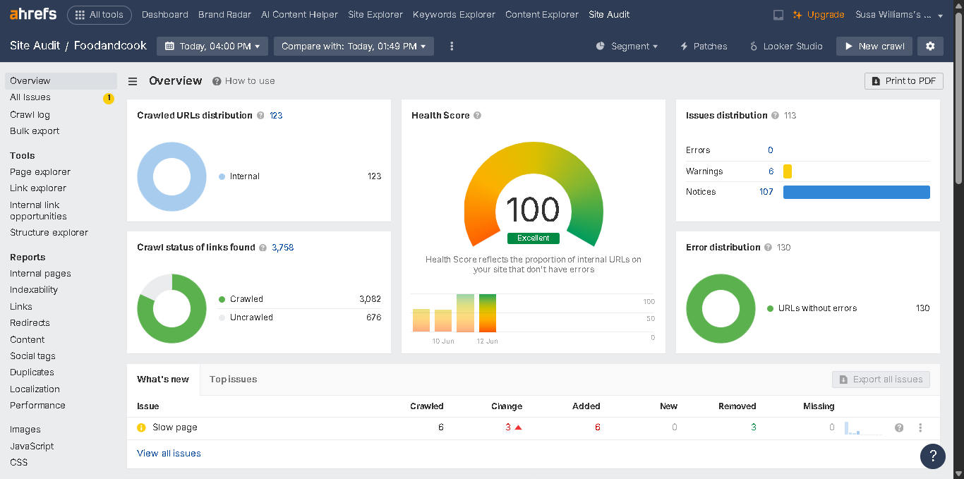This screenshot has width=964, height=479.
Task: Switch to Keywords Explorer in top nav
Action: (454, 15)
